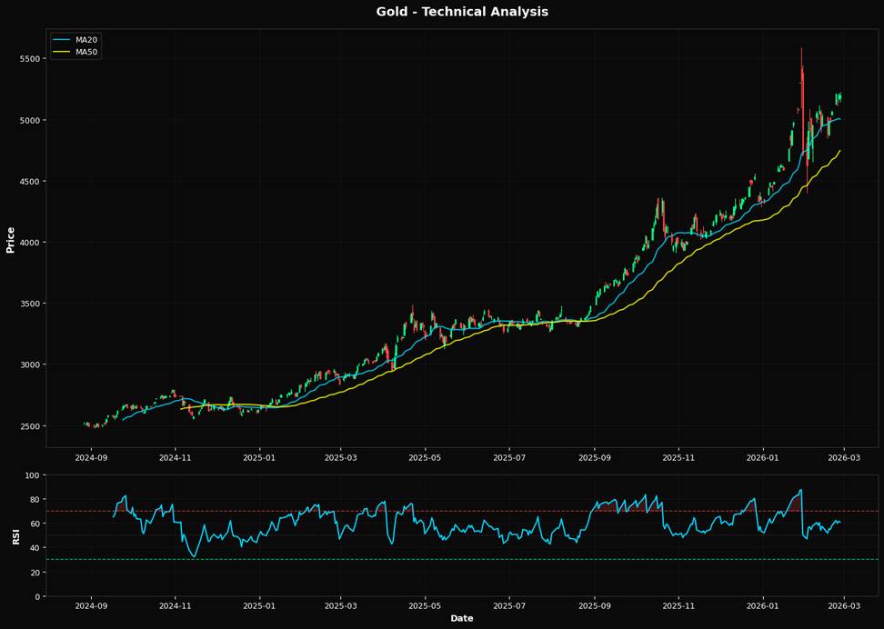The width and height of the screenshot is (884, 629).
Task: Select the MA20 legend label
Action: point(88,40)
